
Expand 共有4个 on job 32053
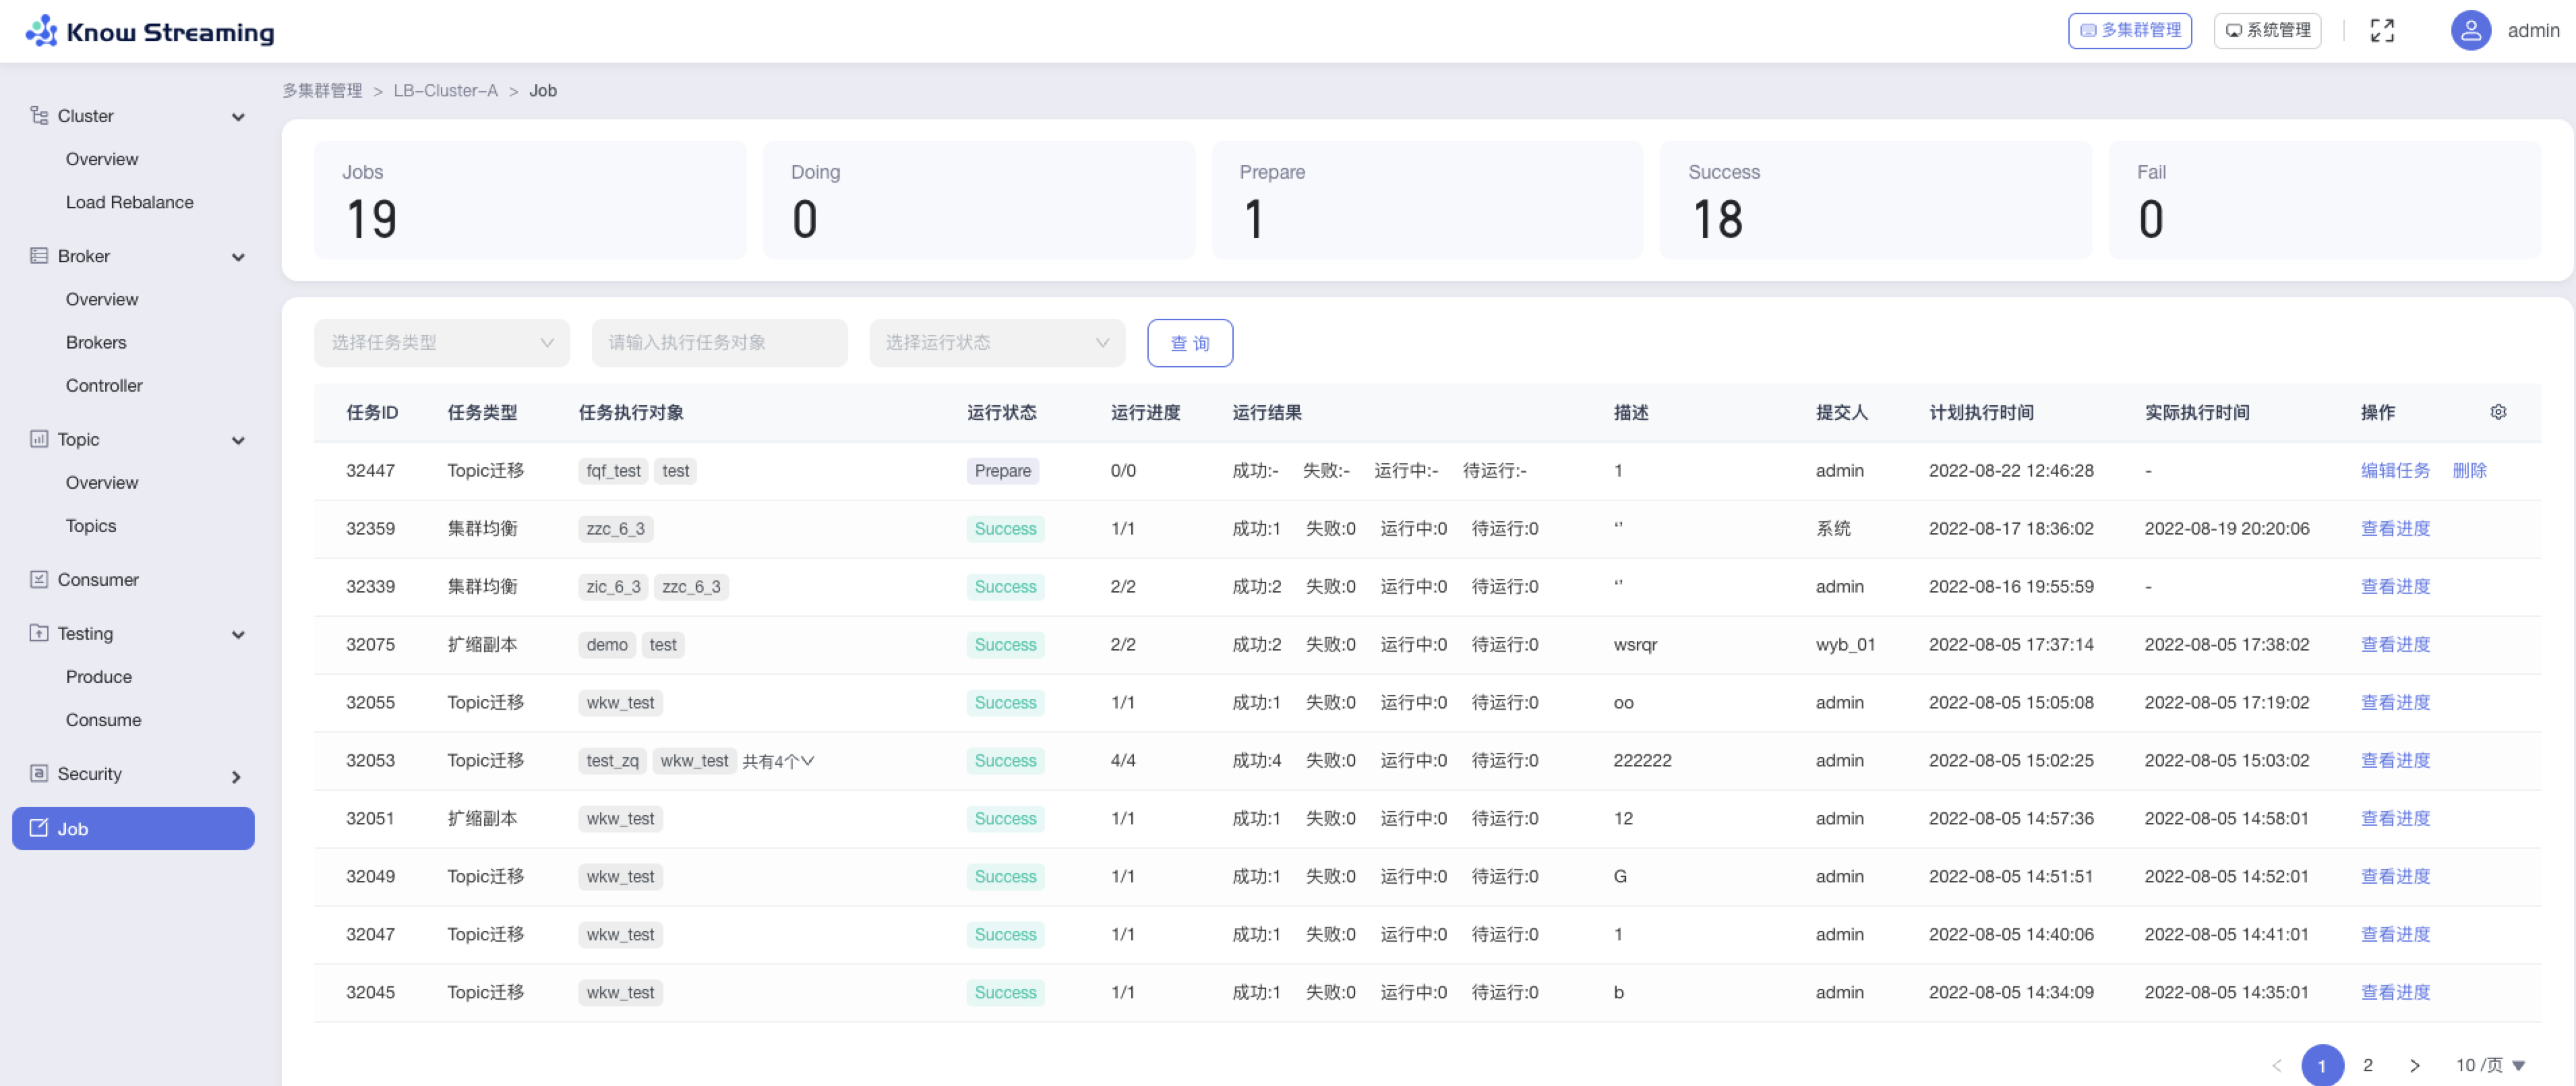tap(780, 760)
